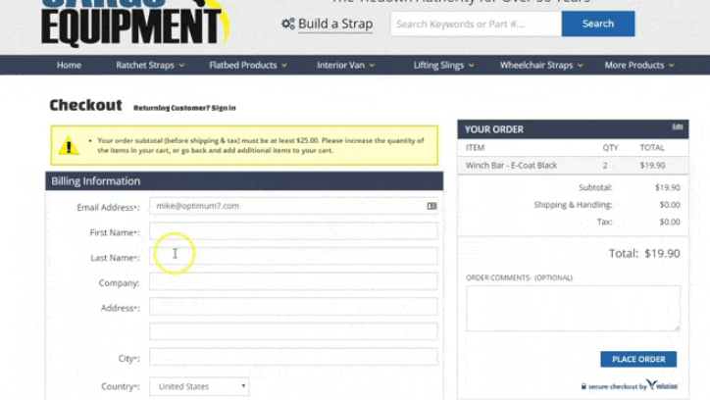
Task: Open the Country dropdown showing United States
Action: (199, 386)
